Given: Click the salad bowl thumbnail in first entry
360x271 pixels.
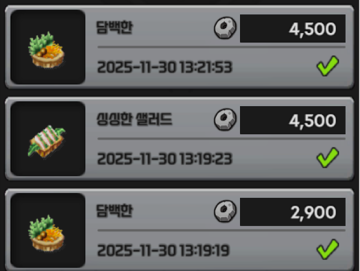Looking at the screenshot, I should (x=48, y=47).
